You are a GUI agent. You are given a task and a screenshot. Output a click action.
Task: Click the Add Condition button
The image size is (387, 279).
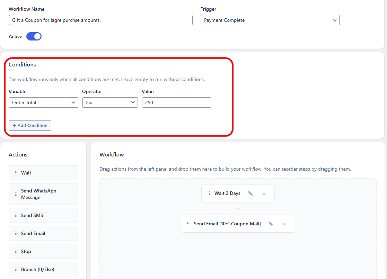[x=30, y=125]
